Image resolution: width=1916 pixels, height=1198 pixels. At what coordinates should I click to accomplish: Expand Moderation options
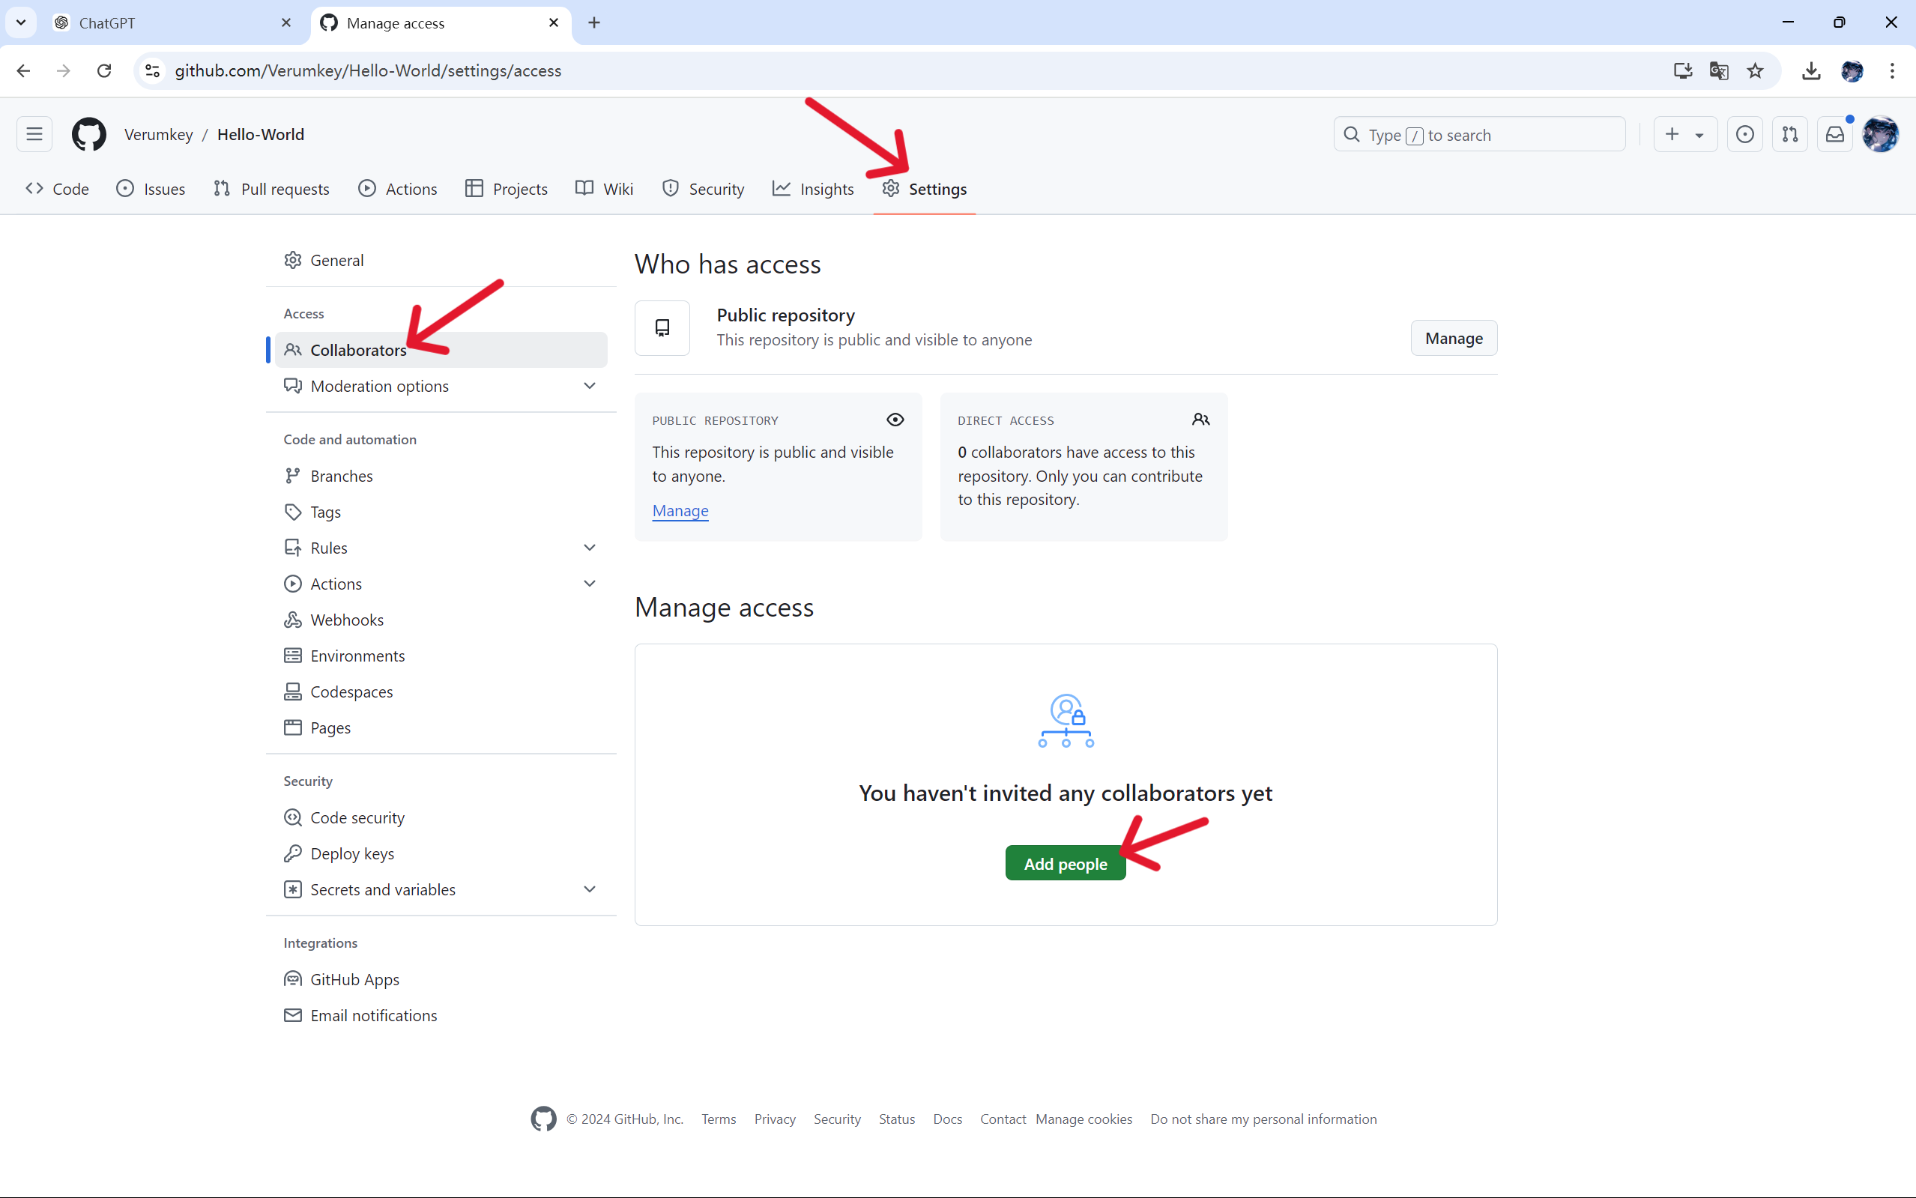tap(441, 386)
